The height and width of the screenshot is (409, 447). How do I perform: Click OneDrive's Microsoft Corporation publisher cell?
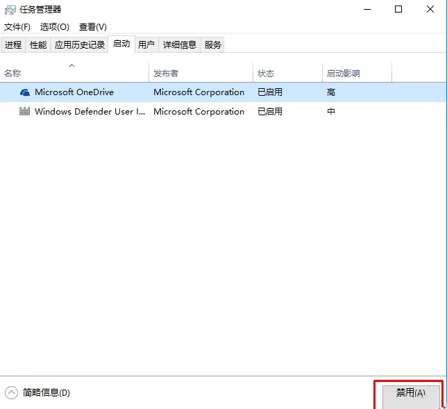point(199,92)
